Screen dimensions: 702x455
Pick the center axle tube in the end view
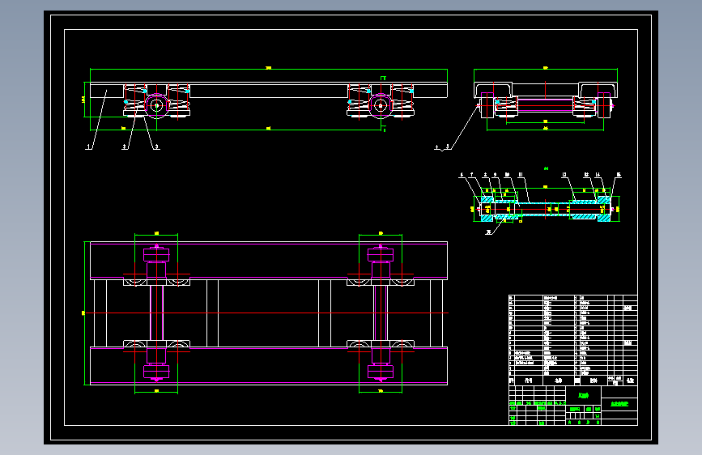pos(545,106)
